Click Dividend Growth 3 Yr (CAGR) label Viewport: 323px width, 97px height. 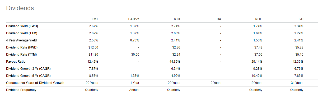coord(29,69)
